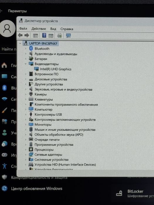Open the BitLocker settings link
The image size is (154, 205).
point(136,192)
